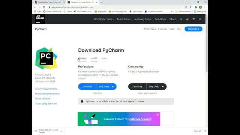Open the Chrome three-dot menu
Image resolution: width=240 pixels, height=135 pixels.
(205, 7)
